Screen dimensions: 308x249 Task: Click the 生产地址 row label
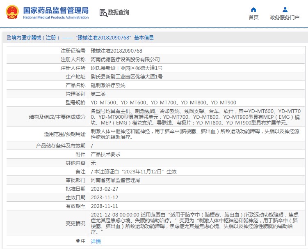[75, 77]
